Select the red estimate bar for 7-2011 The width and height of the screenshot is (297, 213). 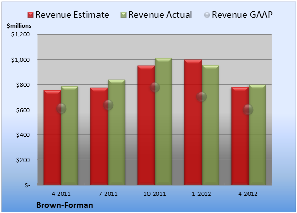99,136
